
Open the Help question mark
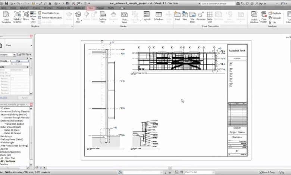[x=283, y=3]
